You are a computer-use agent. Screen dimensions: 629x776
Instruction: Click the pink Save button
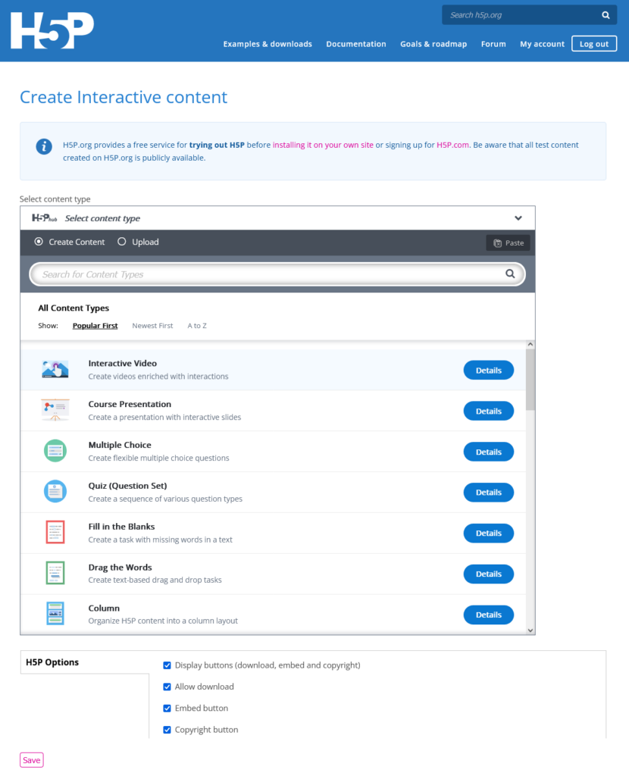pyautogui.click(x=32, y=760)
